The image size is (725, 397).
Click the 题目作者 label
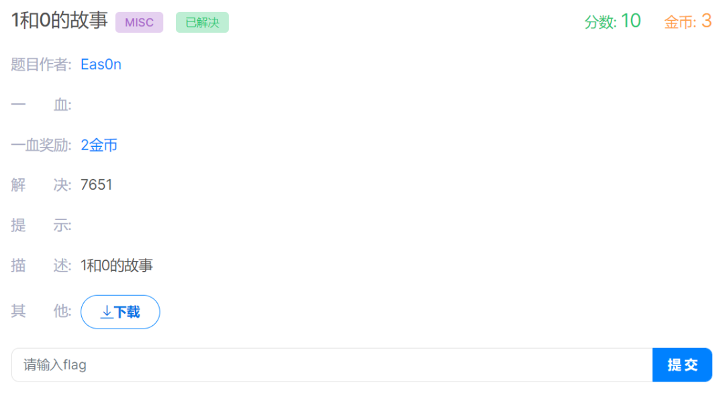[41, 64]
